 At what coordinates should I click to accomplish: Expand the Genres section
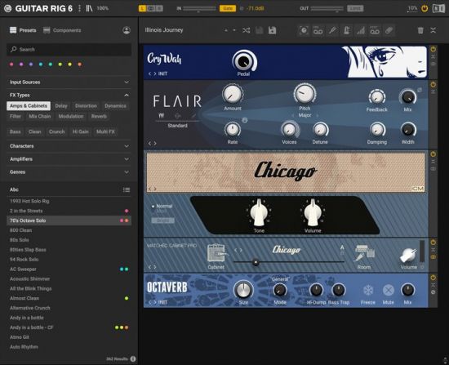[69, 172]
